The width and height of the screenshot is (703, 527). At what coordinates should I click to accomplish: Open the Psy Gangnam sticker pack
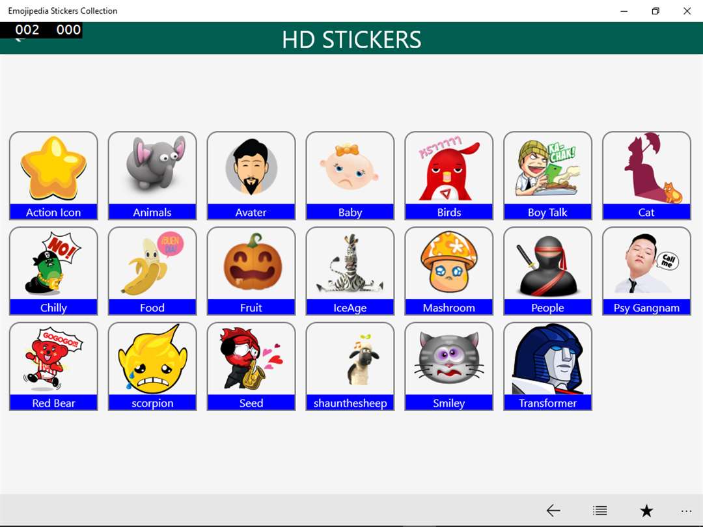coord(646,271)
